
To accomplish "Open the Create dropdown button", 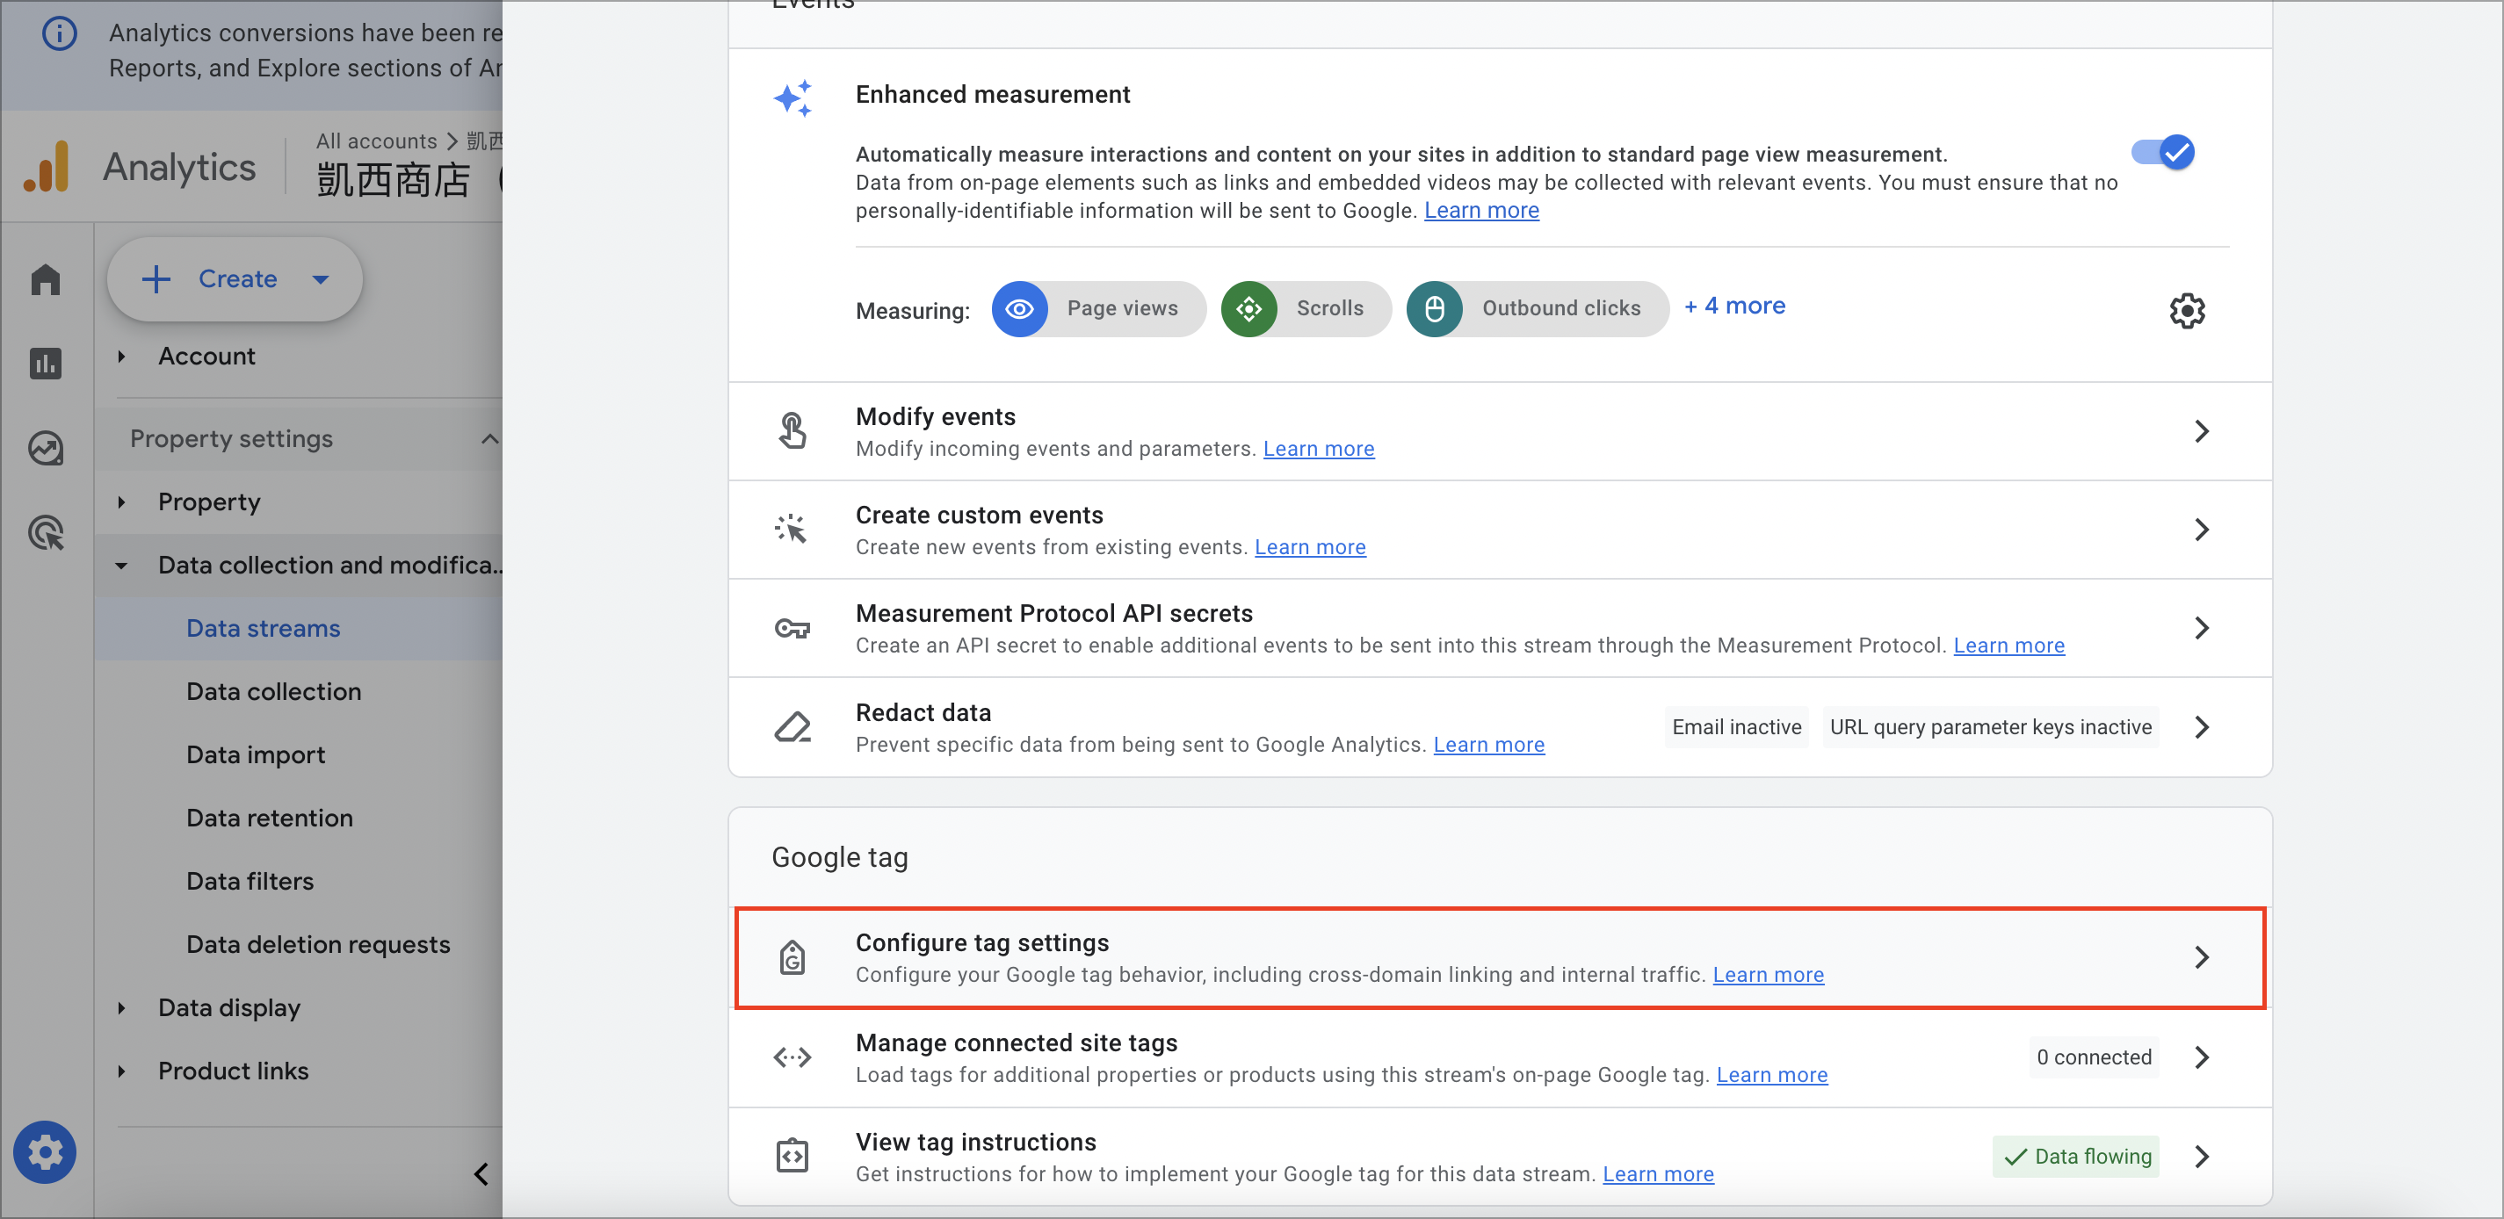I will (235, 280).
